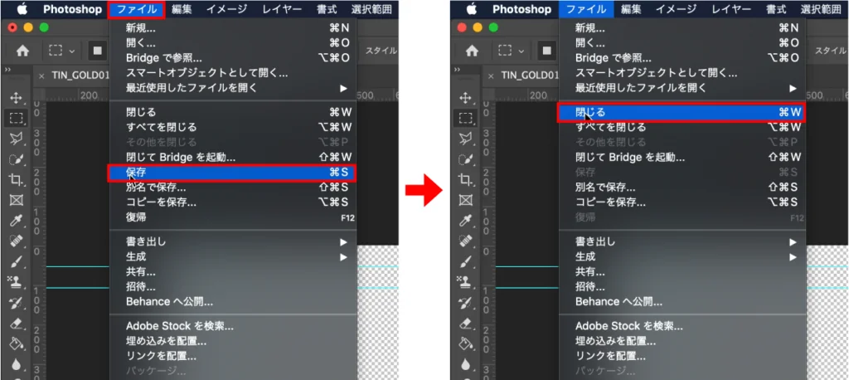Click the Home icon in left window
This screenshot has width=849, height=380.
pyautogui.click(x=22, y=51)
